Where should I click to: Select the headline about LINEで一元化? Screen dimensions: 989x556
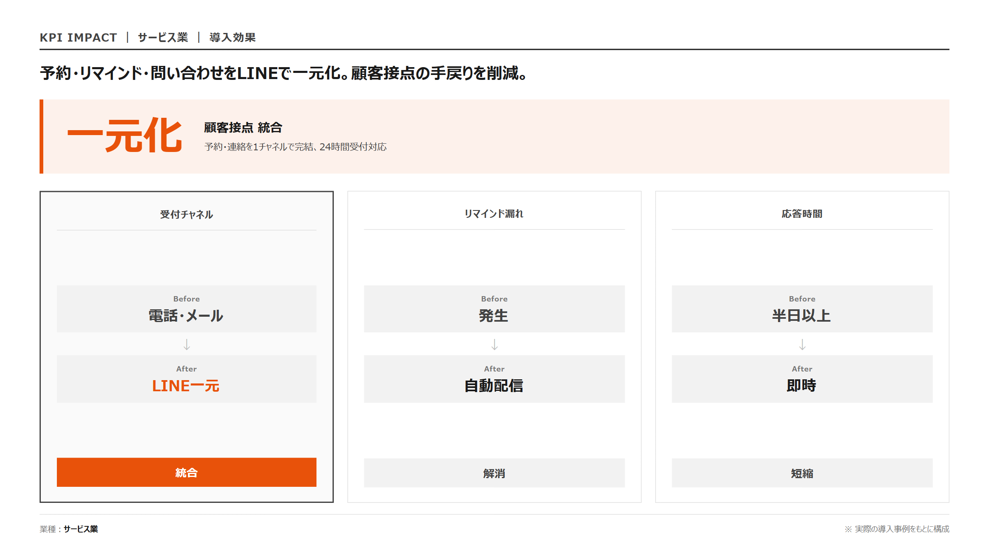tap(284, 73)
